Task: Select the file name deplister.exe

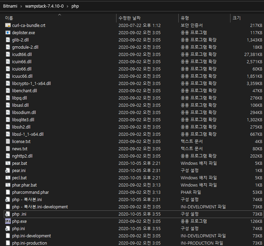Action: pos(23,33)
